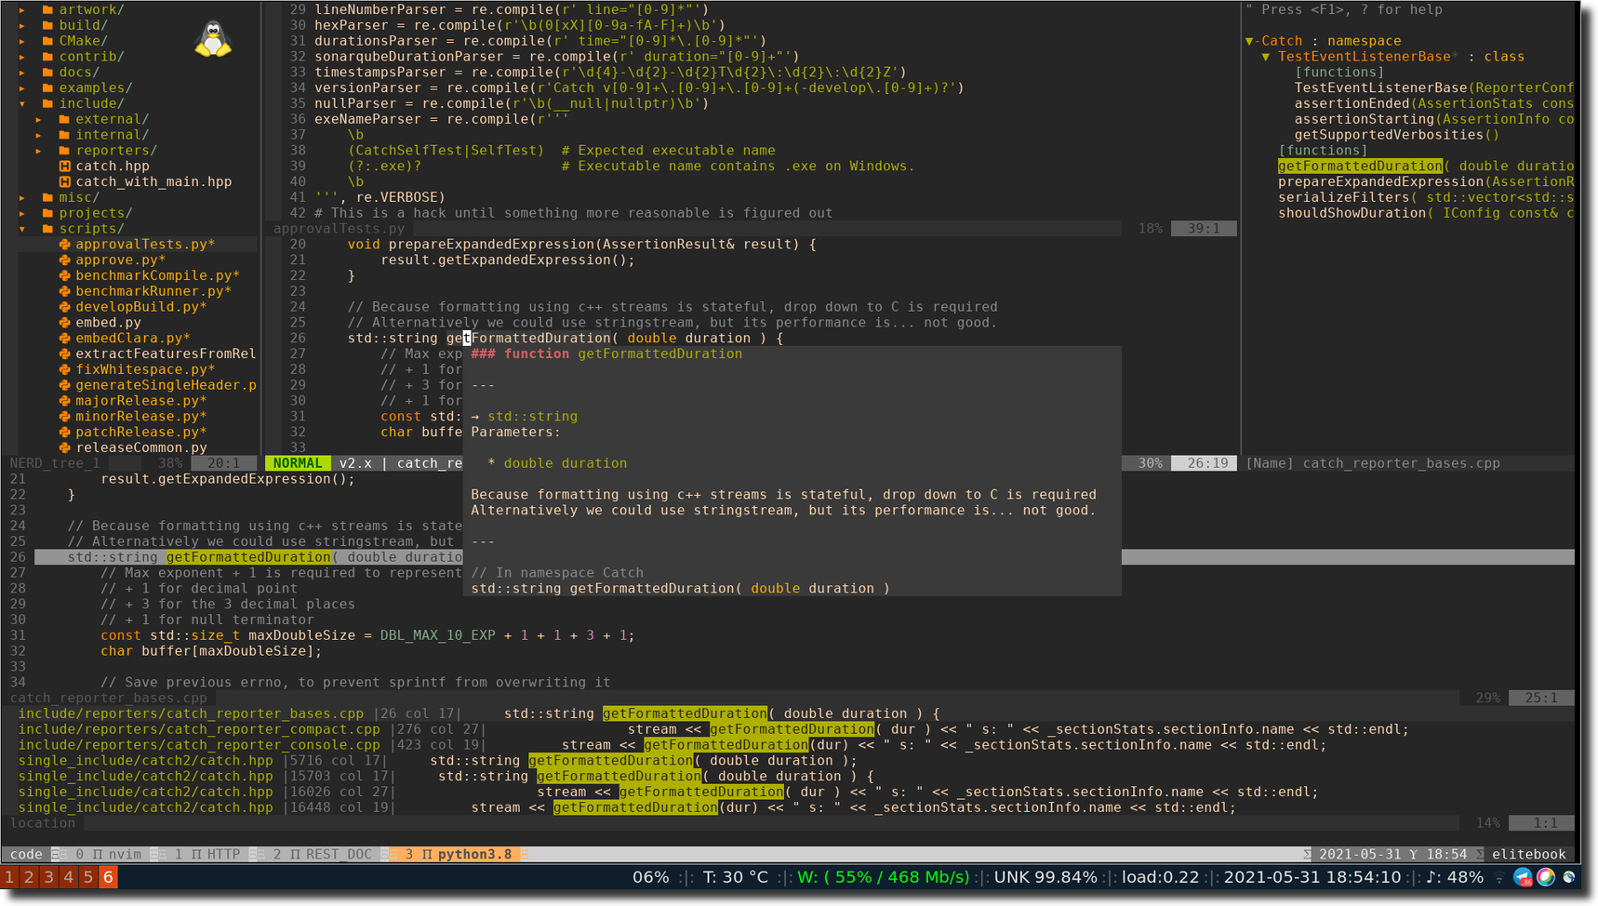Screen dimensions: 1598x906
Task: Collapse the Catch namespace in tagbar
Action: pos(1250,41)
